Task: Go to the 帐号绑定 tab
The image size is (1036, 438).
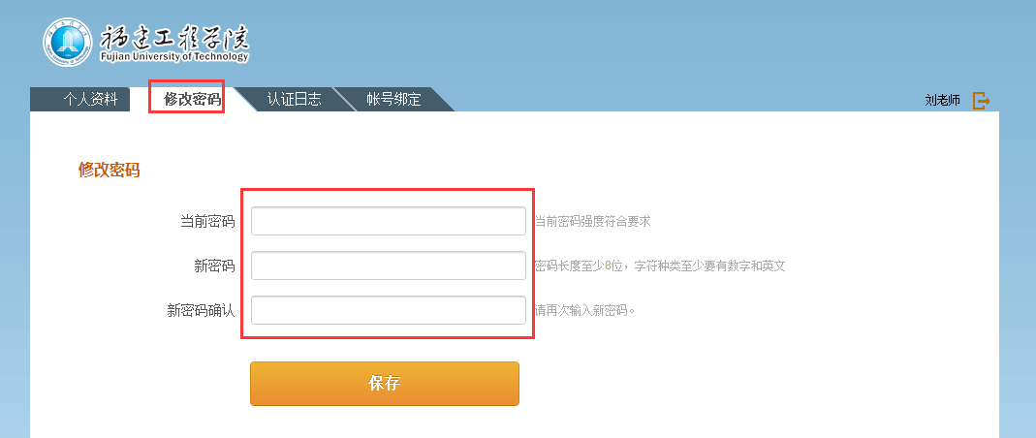Action: pyautogui.click(x=393, y=100)
